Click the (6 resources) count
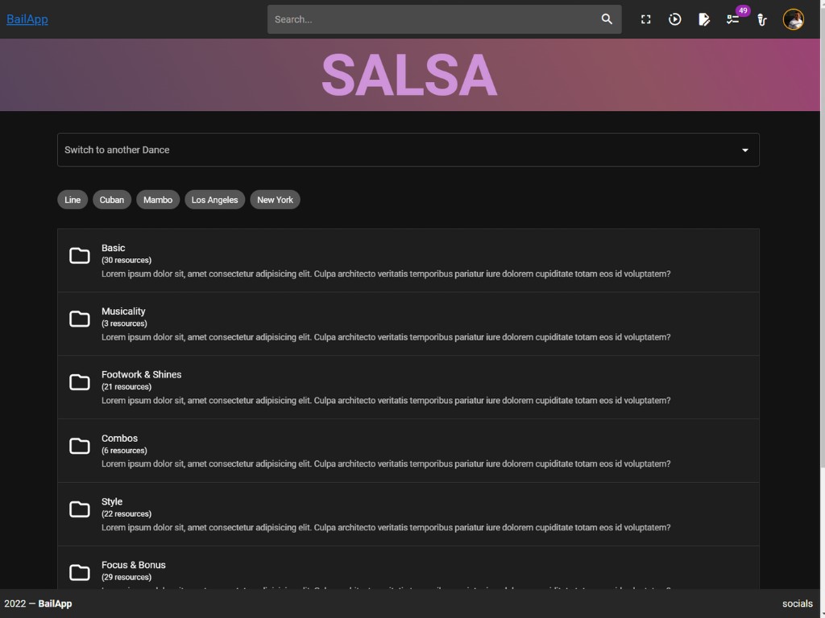The width and height of the screenshot is (825, 618). pyautogui.click(x=124, y=451)
